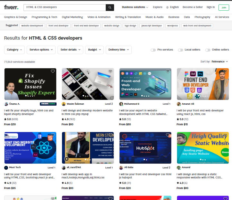Viewport: 232px width, 200px height.
Task: Click the search input field
Action: tap(65, 7)
